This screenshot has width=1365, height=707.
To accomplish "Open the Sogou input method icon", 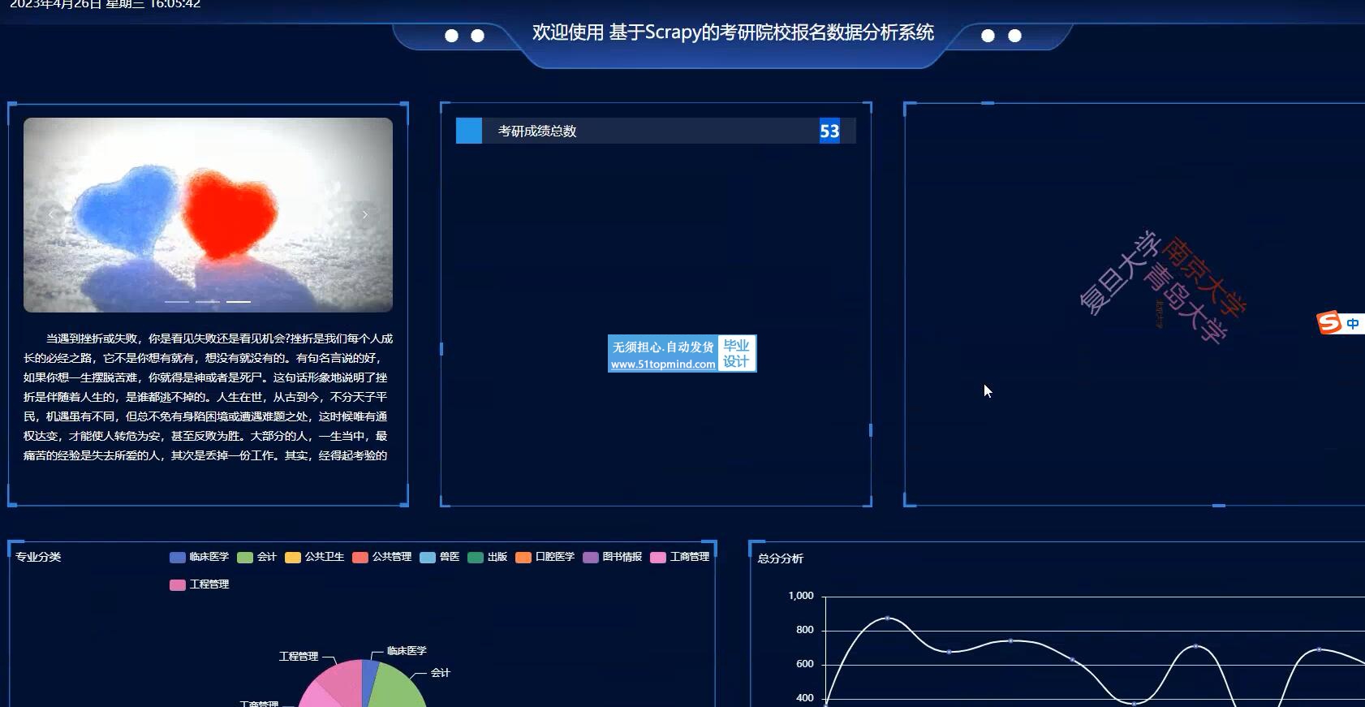I will [x=1329, y=323].
